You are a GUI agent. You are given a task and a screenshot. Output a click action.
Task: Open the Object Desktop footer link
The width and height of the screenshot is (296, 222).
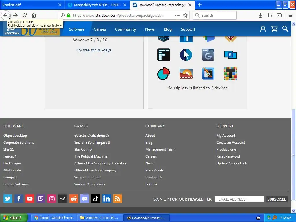tap(15, 136)
